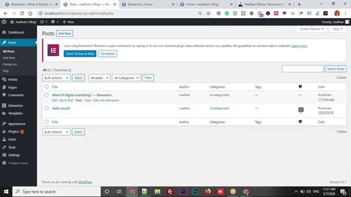Open Categories under Posts submenu

pyautogui.click(x=10, y=65)
